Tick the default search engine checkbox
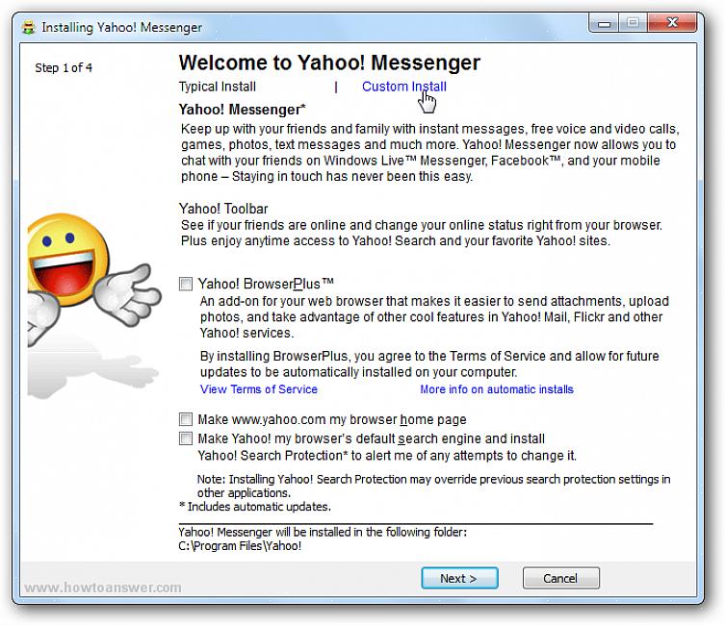Image resolution: width=725 pixels, height=625 pixels. (x=186, y=438)
